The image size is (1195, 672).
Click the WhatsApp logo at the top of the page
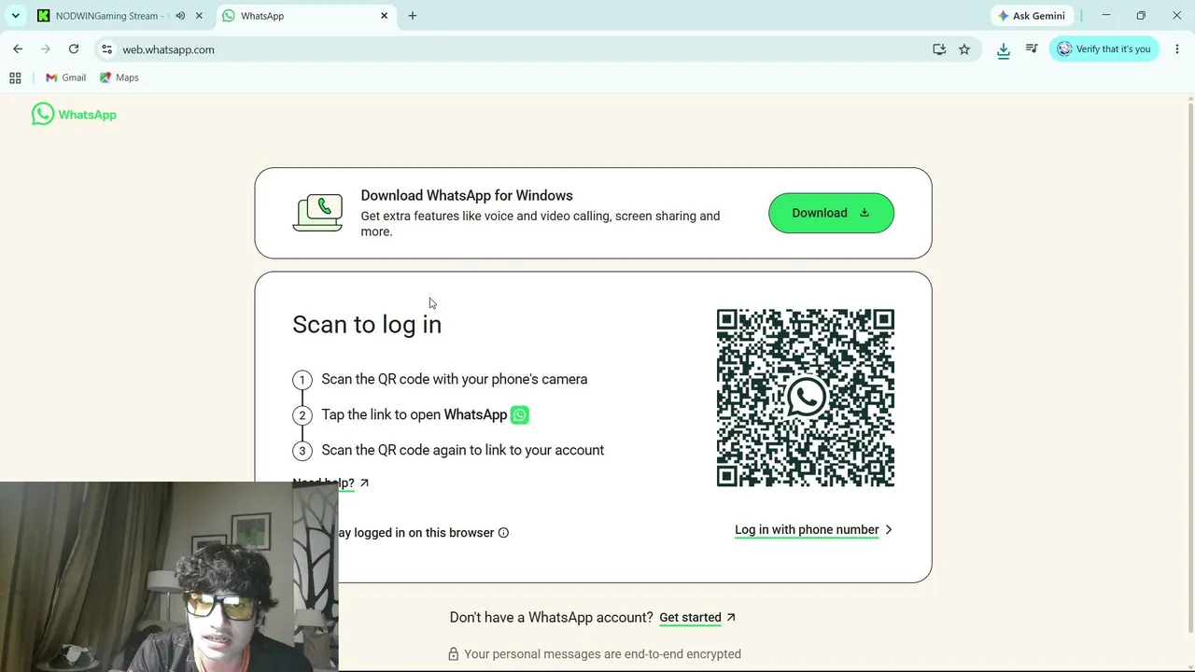[x=74, y=115]
